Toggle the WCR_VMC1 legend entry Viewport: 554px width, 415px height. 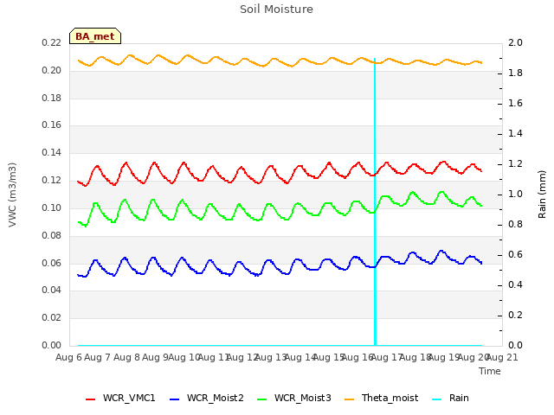coord(120,398)
